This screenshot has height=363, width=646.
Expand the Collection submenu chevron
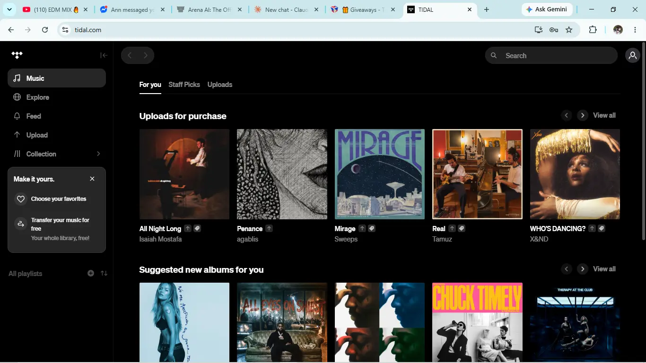click(98, 154)
